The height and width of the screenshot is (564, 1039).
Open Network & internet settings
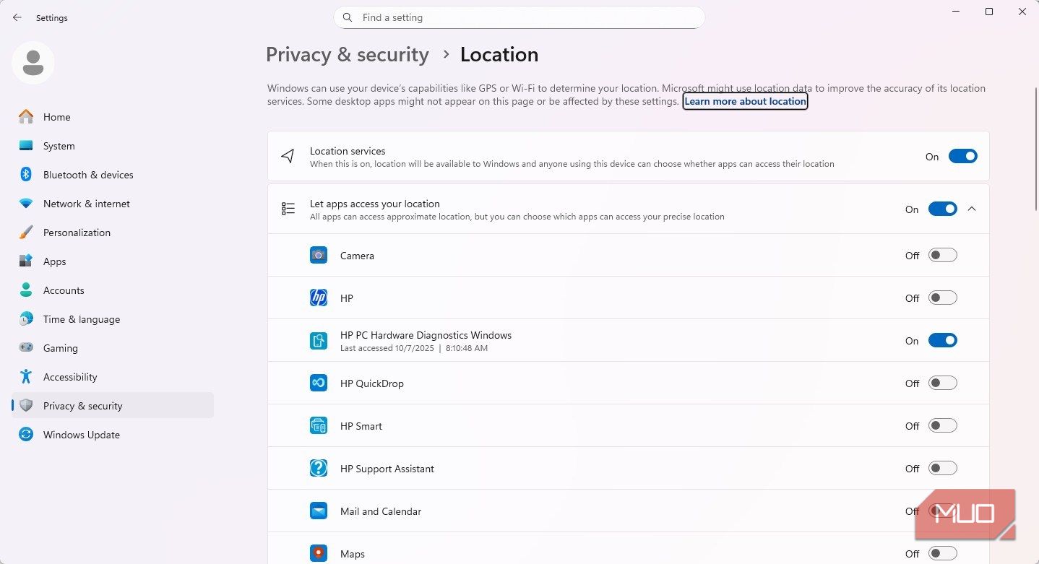tap(86, 204)
